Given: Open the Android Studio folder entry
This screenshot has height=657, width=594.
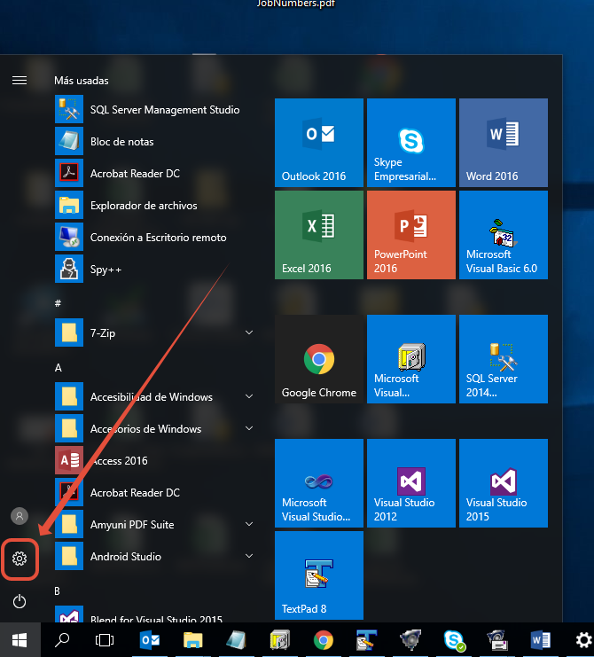Looking at the screenshot, I should coord(156,556).
